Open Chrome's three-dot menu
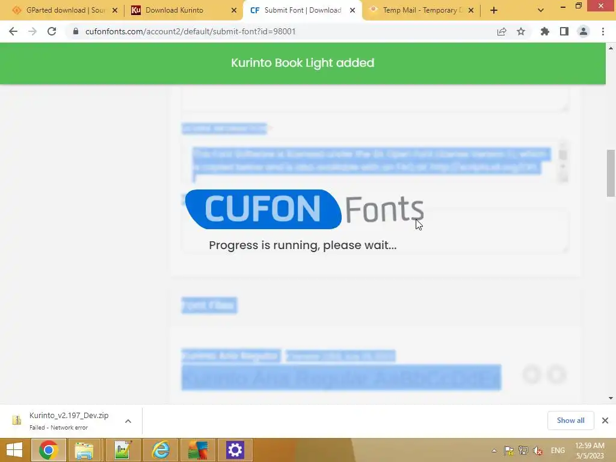The height and width of the screenshot is (462, 616). [x=603, y=31]
